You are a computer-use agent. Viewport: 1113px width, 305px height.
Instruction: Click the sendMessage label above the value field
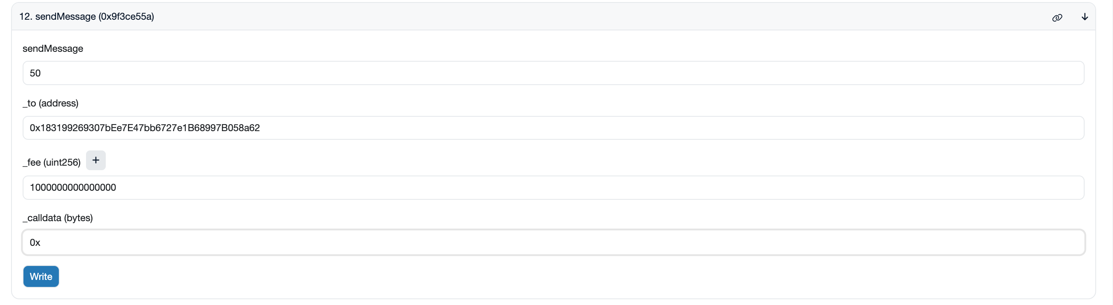tap(53, 49)
